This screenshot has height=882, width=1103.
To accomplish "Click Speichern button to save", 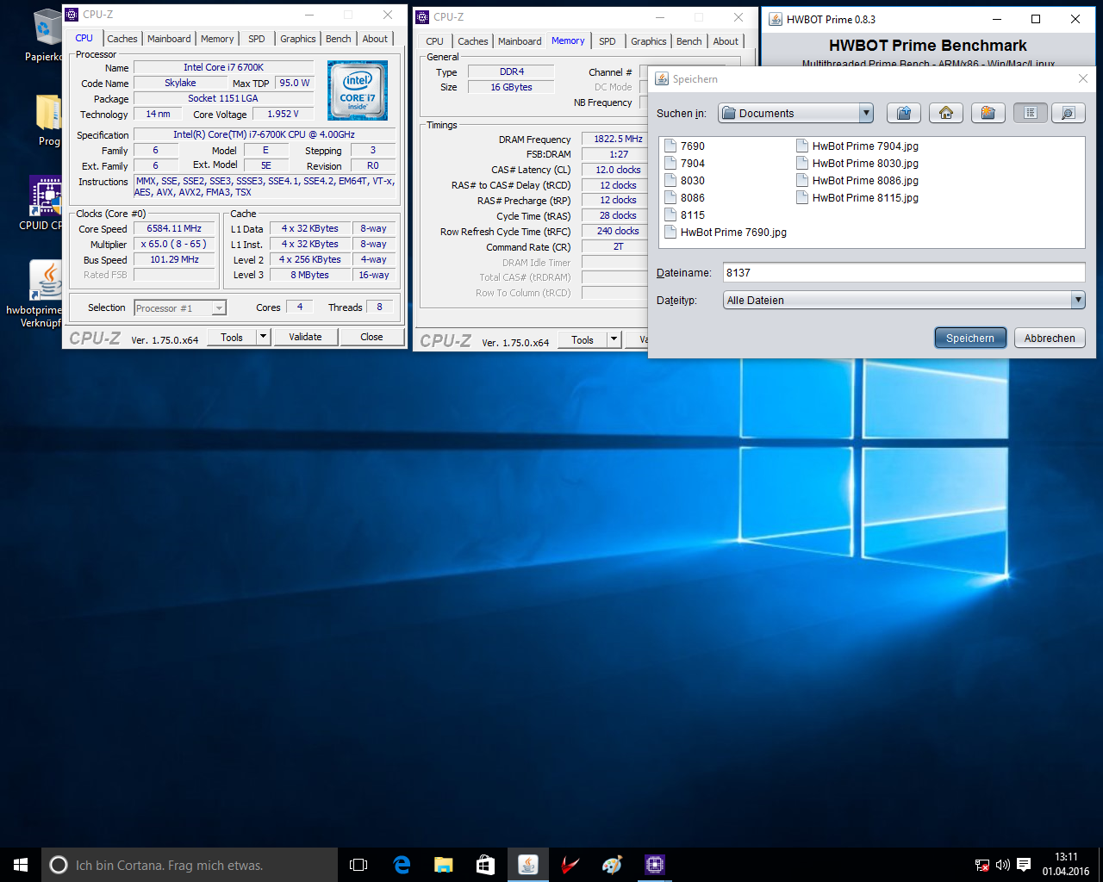I will tap(970, 338).
